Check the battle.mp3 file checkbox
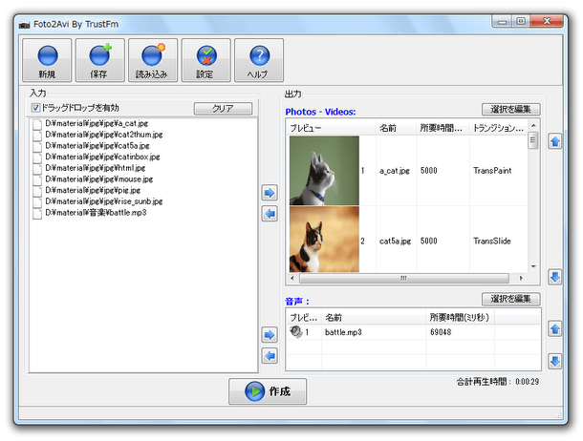The image size is (583, 441). 37,214
